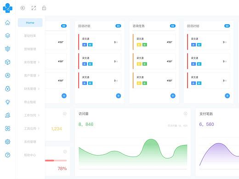Click the four-petal tools sidebar icon
Screen dimensions: 239x179
coord(7,129)
